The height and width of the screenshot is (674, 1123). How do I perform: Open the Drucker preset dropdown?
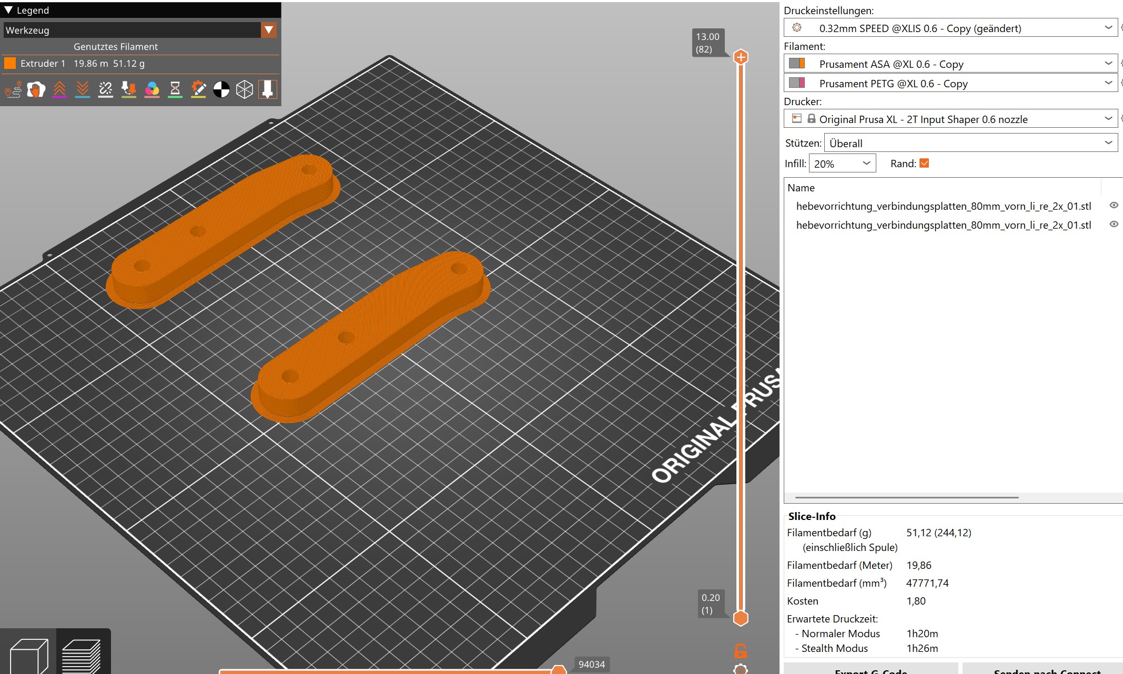pos(1108,118)
